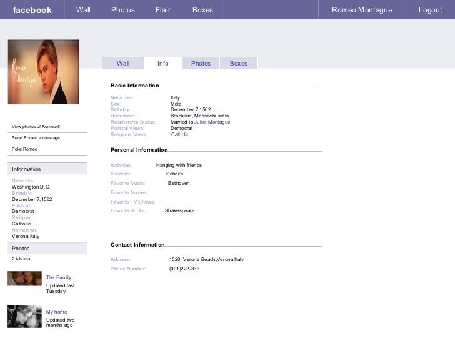Click Washington D.C. in sidebar
Viewport: 455px width, 341px height.
[31, 187]
